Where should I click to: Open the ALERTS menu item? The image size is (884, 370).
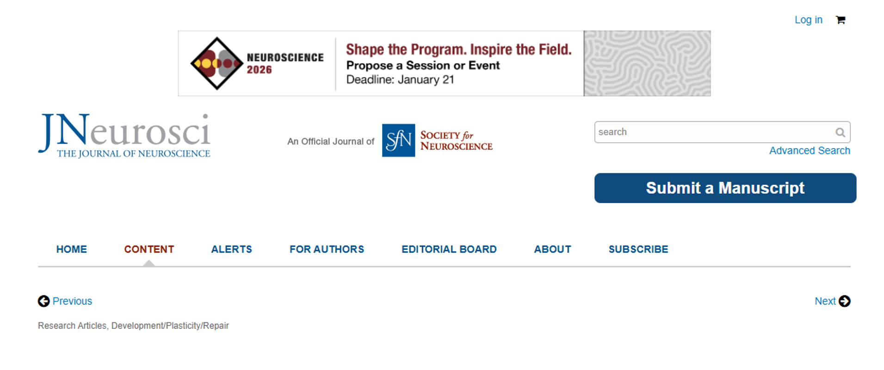[231, 249]
